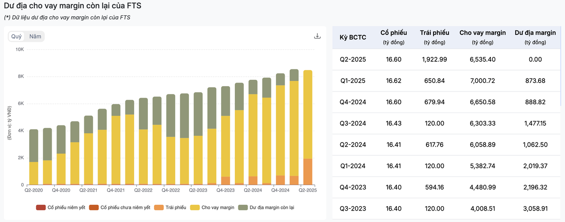Toggle the Trái phiếu legend swatch

coord(159,207)
